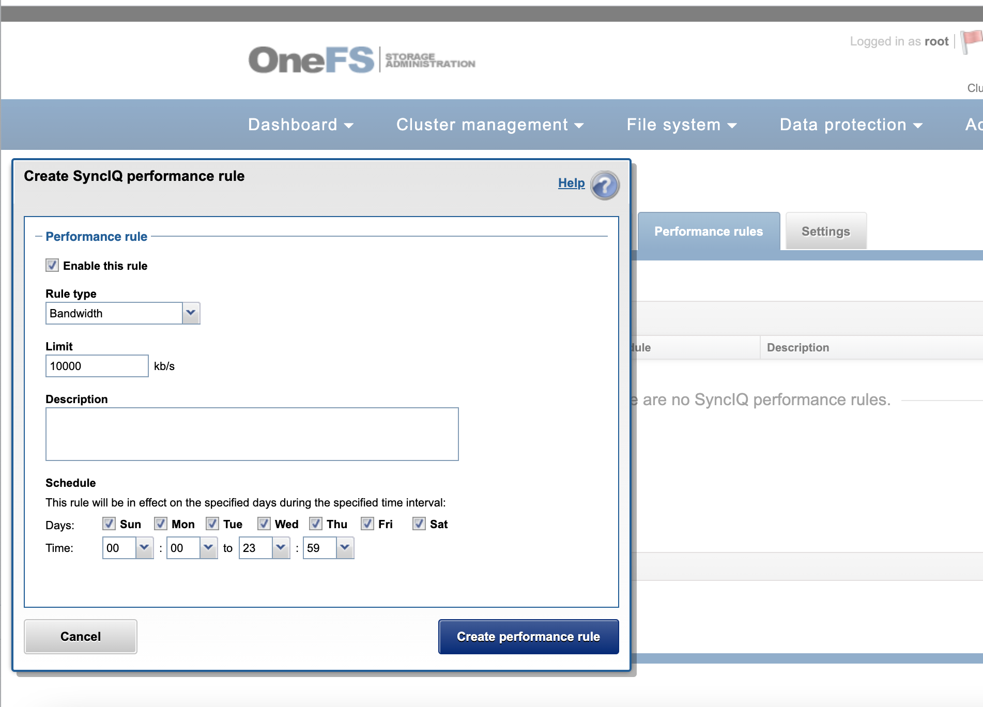
Task: Open the start minute 00 dropdown
Action: tap(192, 548)
